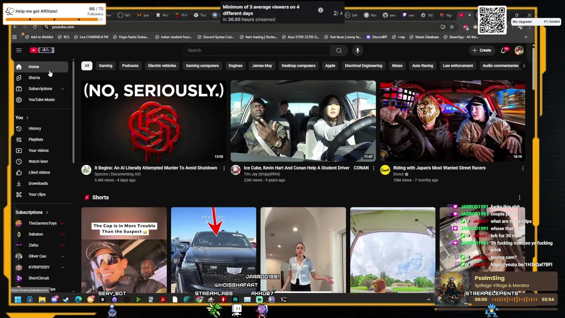Open File Explorer from the taskbar
Viewport: 565px width, 318px height.
click(42, 300)
